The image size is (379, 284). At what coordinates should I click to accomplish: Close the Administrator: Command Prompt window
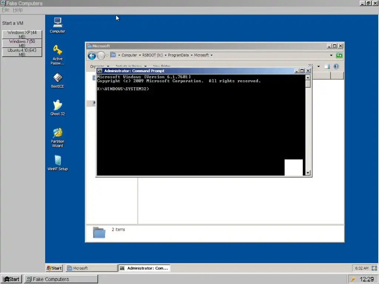[308, 71]
